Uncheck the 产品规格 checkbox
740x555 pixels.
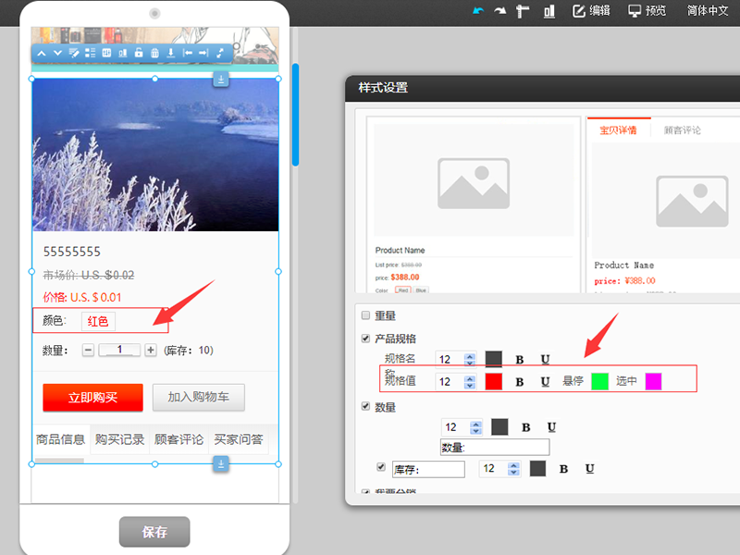[365, 339]
